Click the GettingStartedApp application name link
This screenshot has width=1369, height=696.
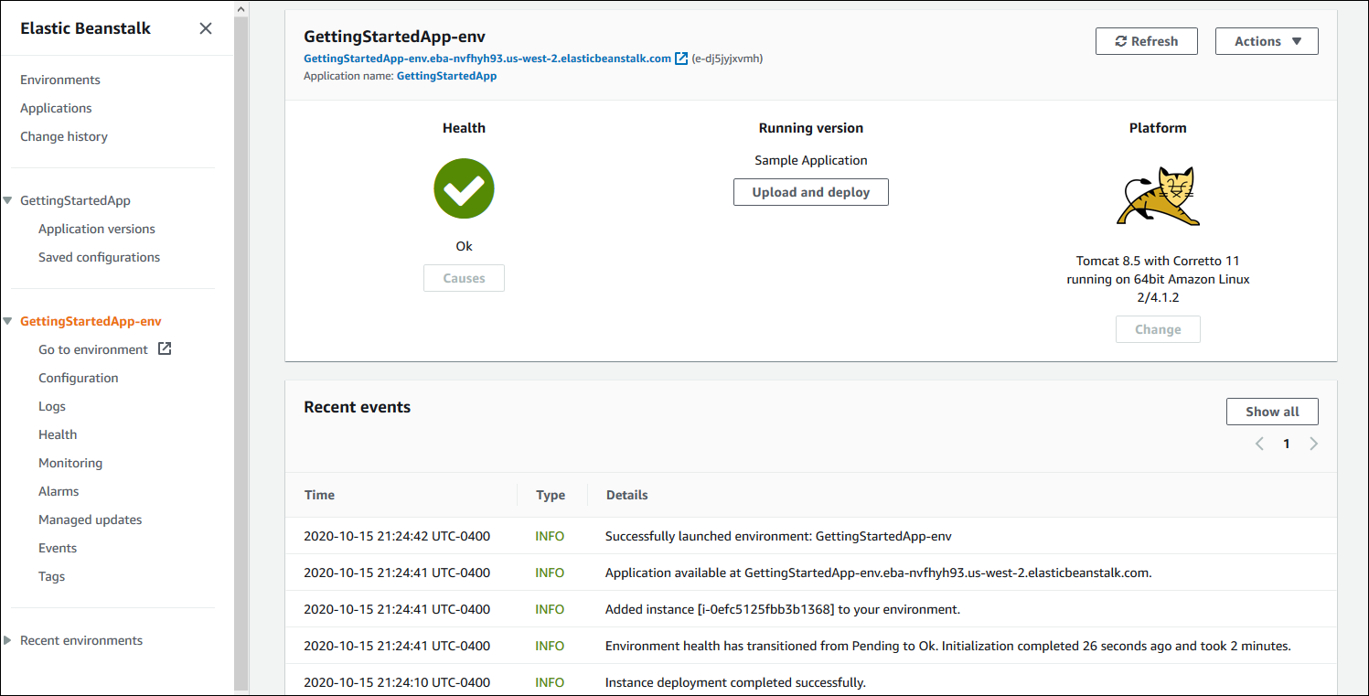(447, 76)
